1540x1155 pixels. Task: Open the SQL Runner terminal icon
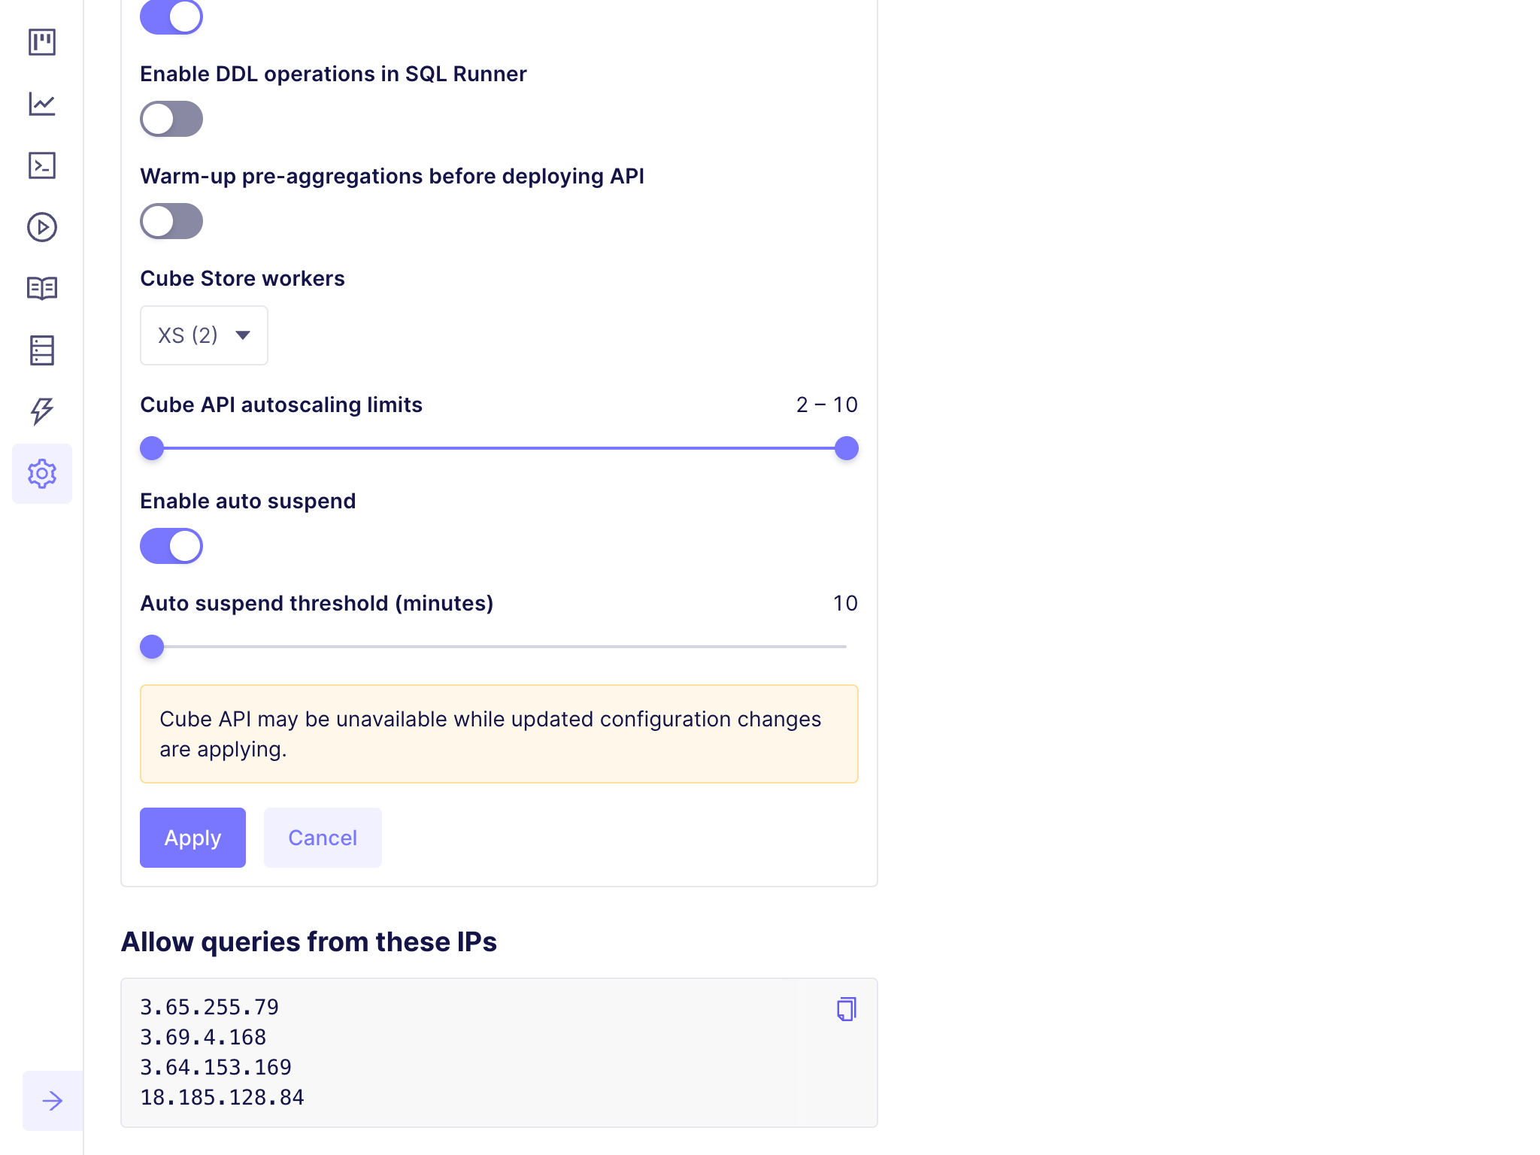tap(42, 165)
